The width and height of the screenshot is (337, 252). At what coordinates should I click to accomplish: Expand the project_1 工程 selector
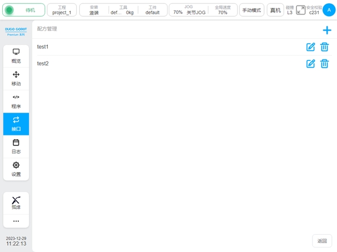tap(62, 10)
